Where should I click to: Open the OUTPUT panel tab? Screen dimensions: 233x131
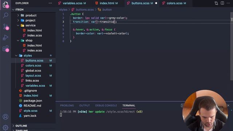tap(84, 106)
